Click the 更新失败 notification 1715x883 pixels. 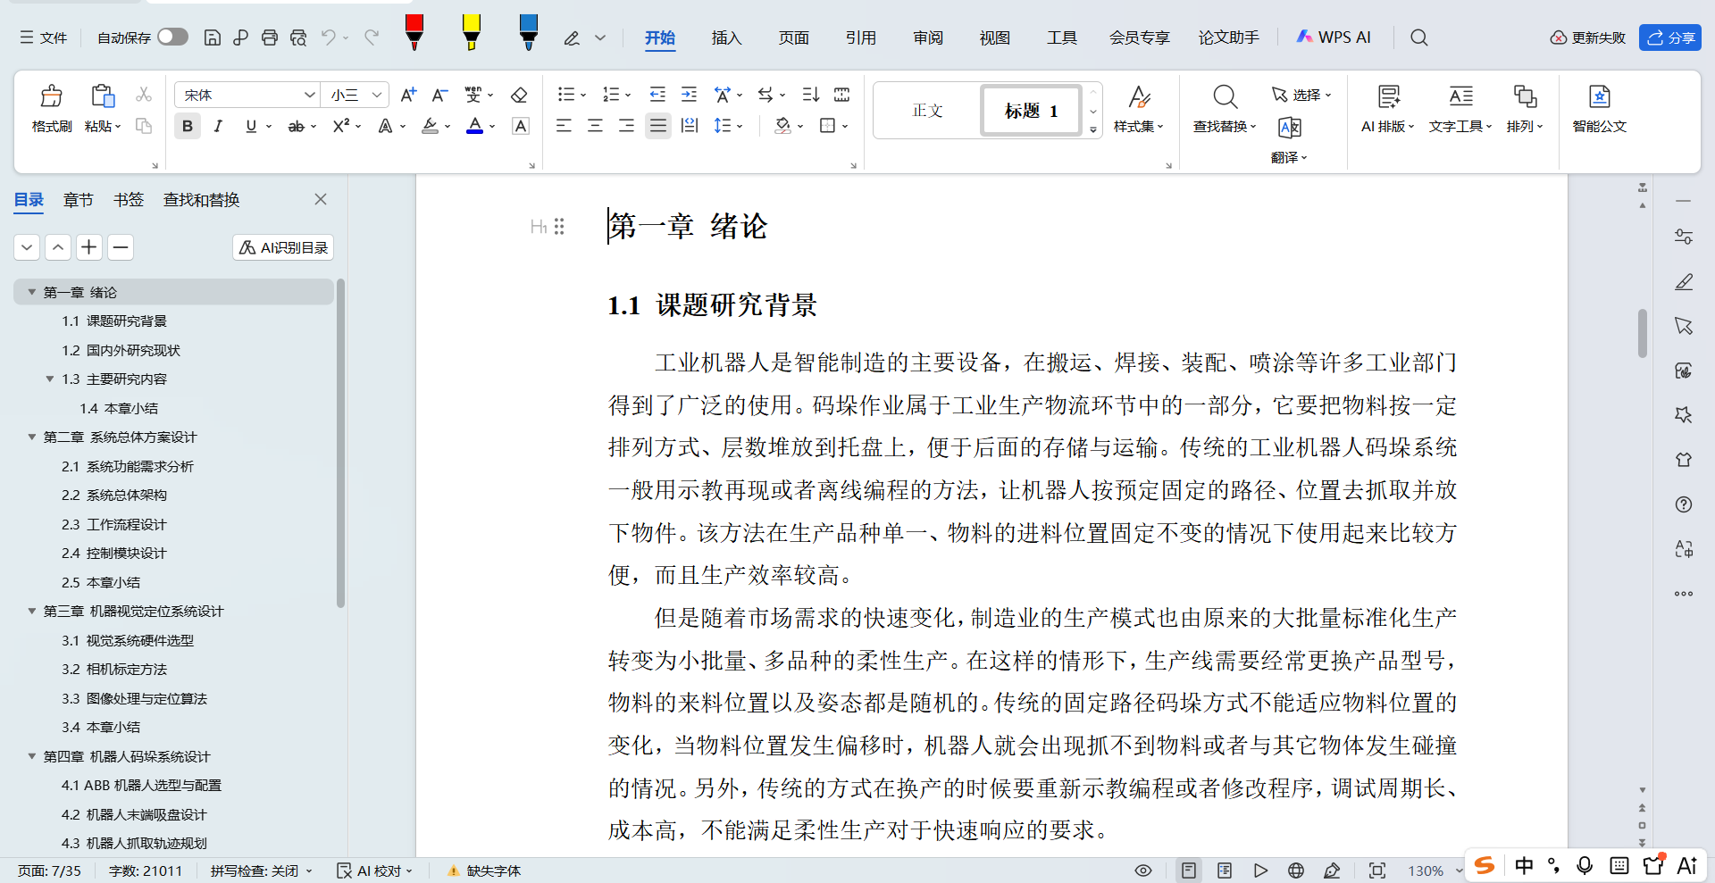(1588, 37)
